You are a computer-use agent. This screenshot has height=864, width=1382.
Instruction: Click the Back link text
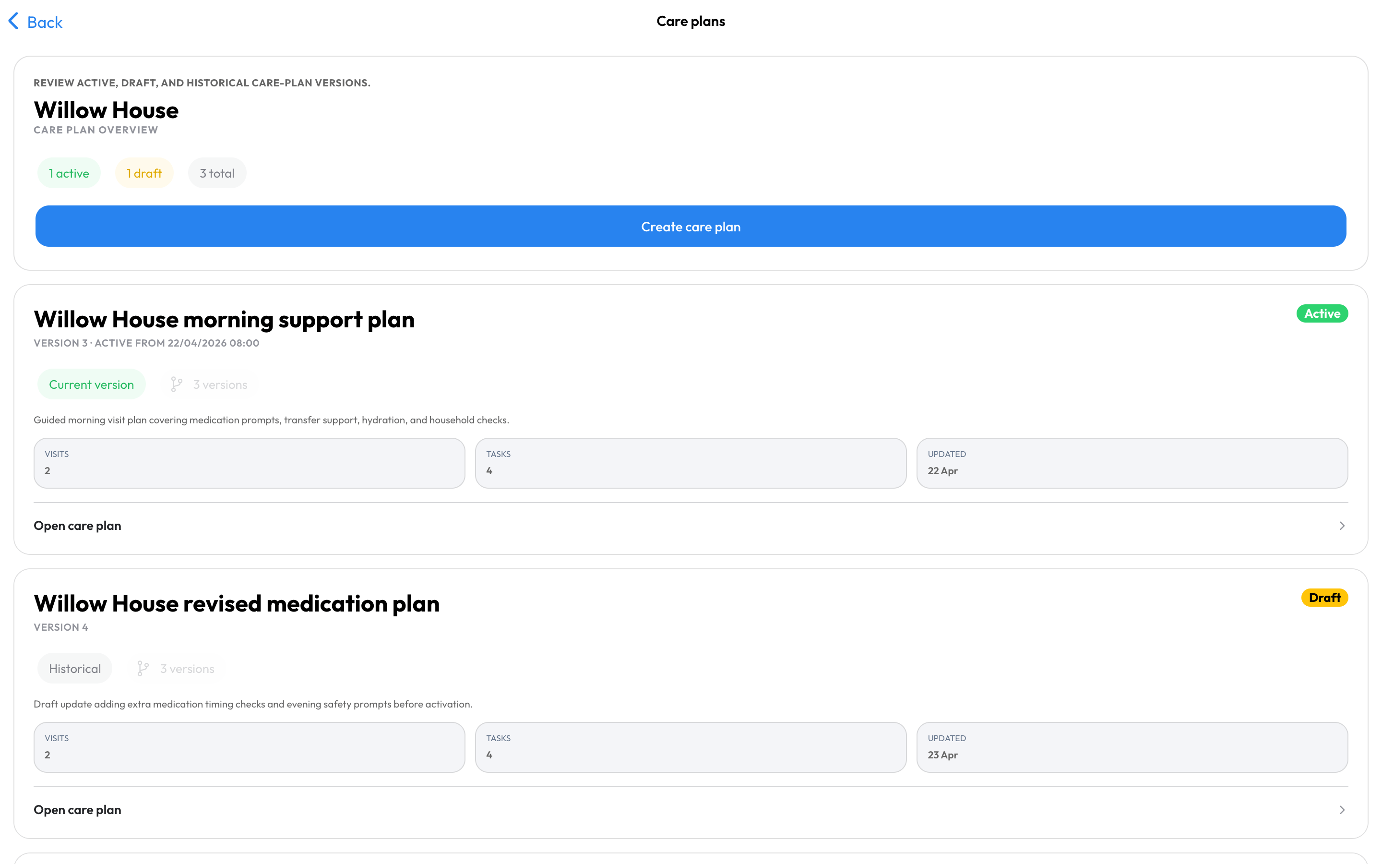[45, 22]
